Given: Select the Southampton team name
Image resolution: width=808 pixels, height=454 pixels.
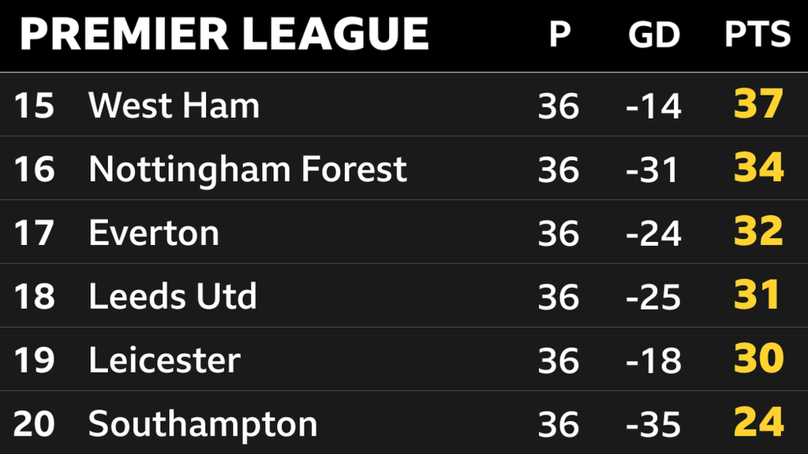Looking at the screenshot, I should (203, 425).
